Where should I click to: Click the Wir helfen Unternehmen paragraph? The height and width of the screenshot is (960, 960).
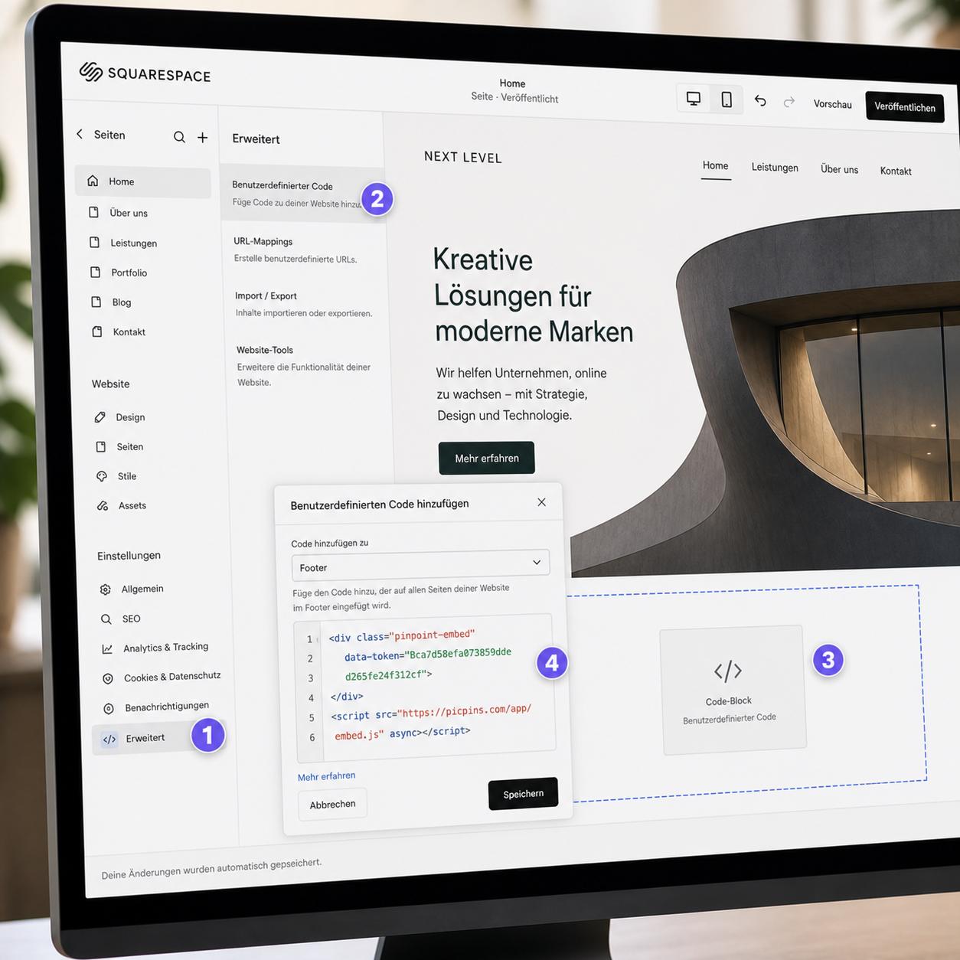[521, 394]
